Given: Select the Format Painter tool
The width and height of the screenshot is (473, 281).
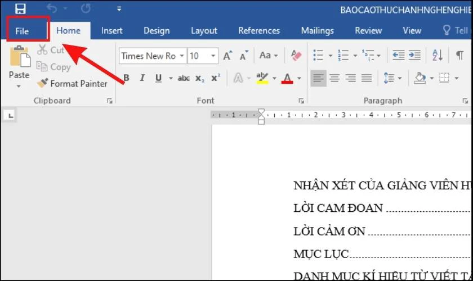Looking at the screenshot, I should coord(72,83).
